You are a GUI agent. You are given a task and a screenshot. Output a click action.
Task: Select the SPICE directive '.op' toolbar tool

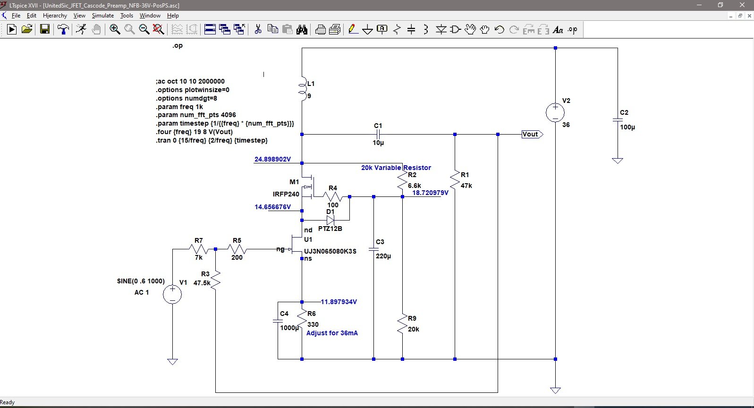573,30
